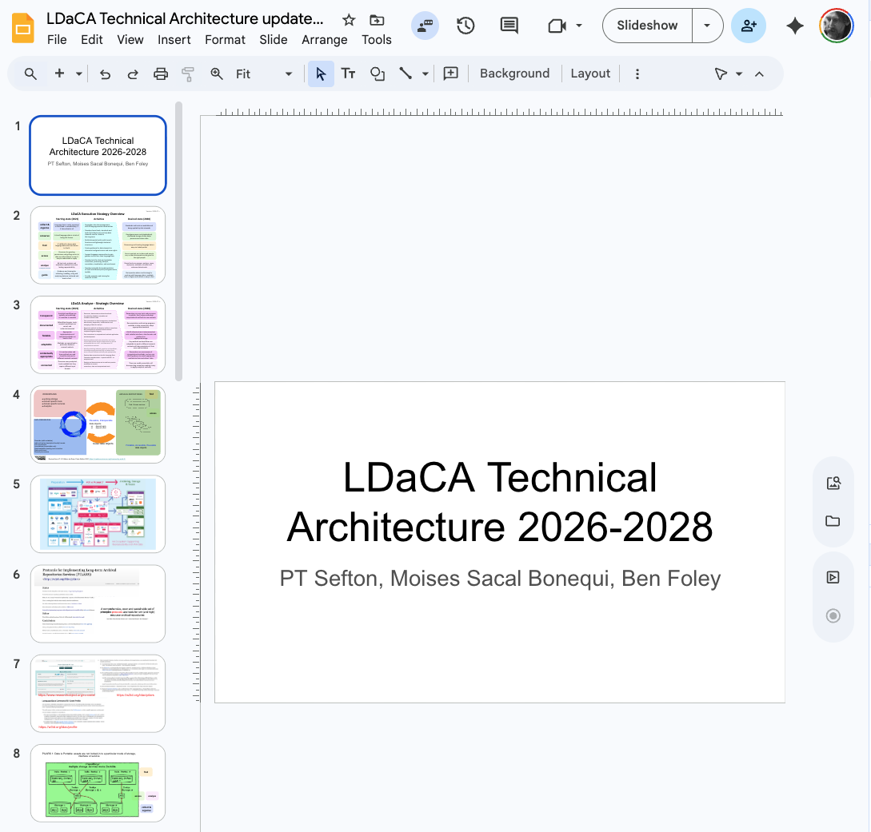Open the Insert menu
The width and height of the screenshot is (871, 832).
(x=174, y=39)
